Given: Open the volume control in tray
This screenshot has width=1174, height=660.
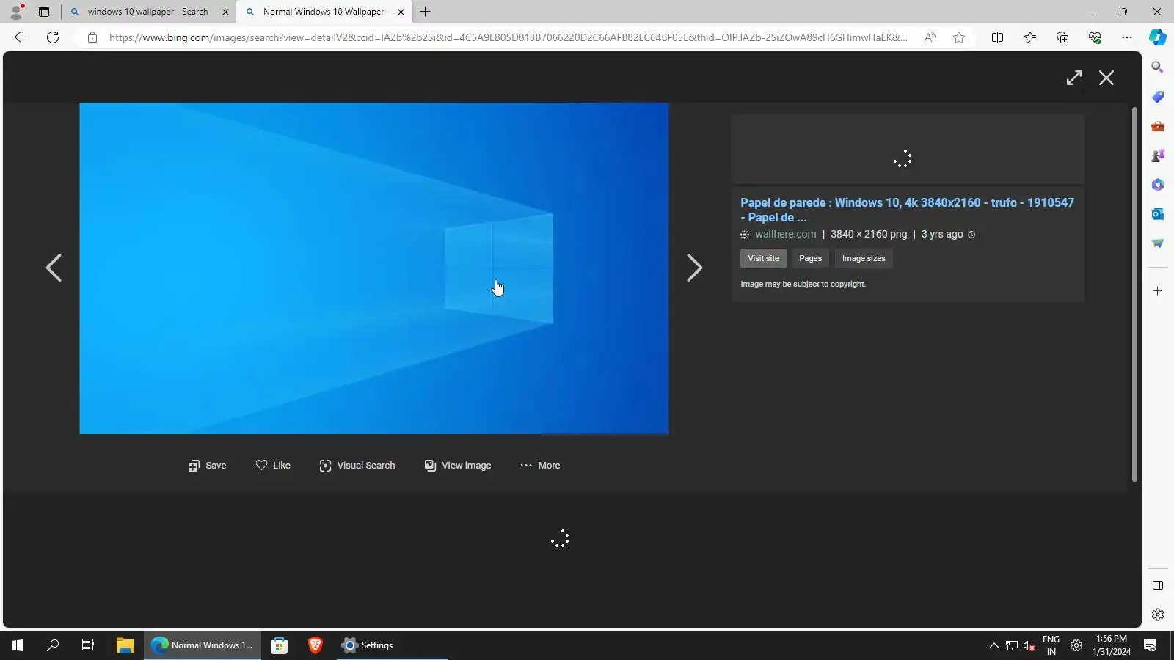Looking at the screenshot, I should 1029,645.
